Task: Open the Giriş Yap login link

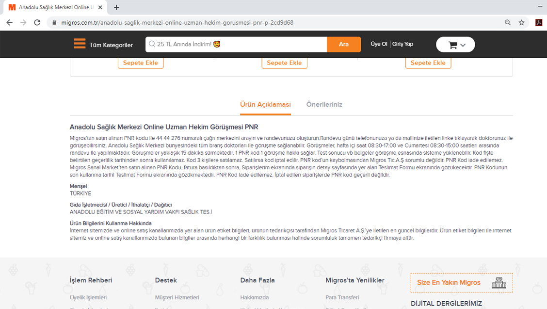Action: pos(402,44)
